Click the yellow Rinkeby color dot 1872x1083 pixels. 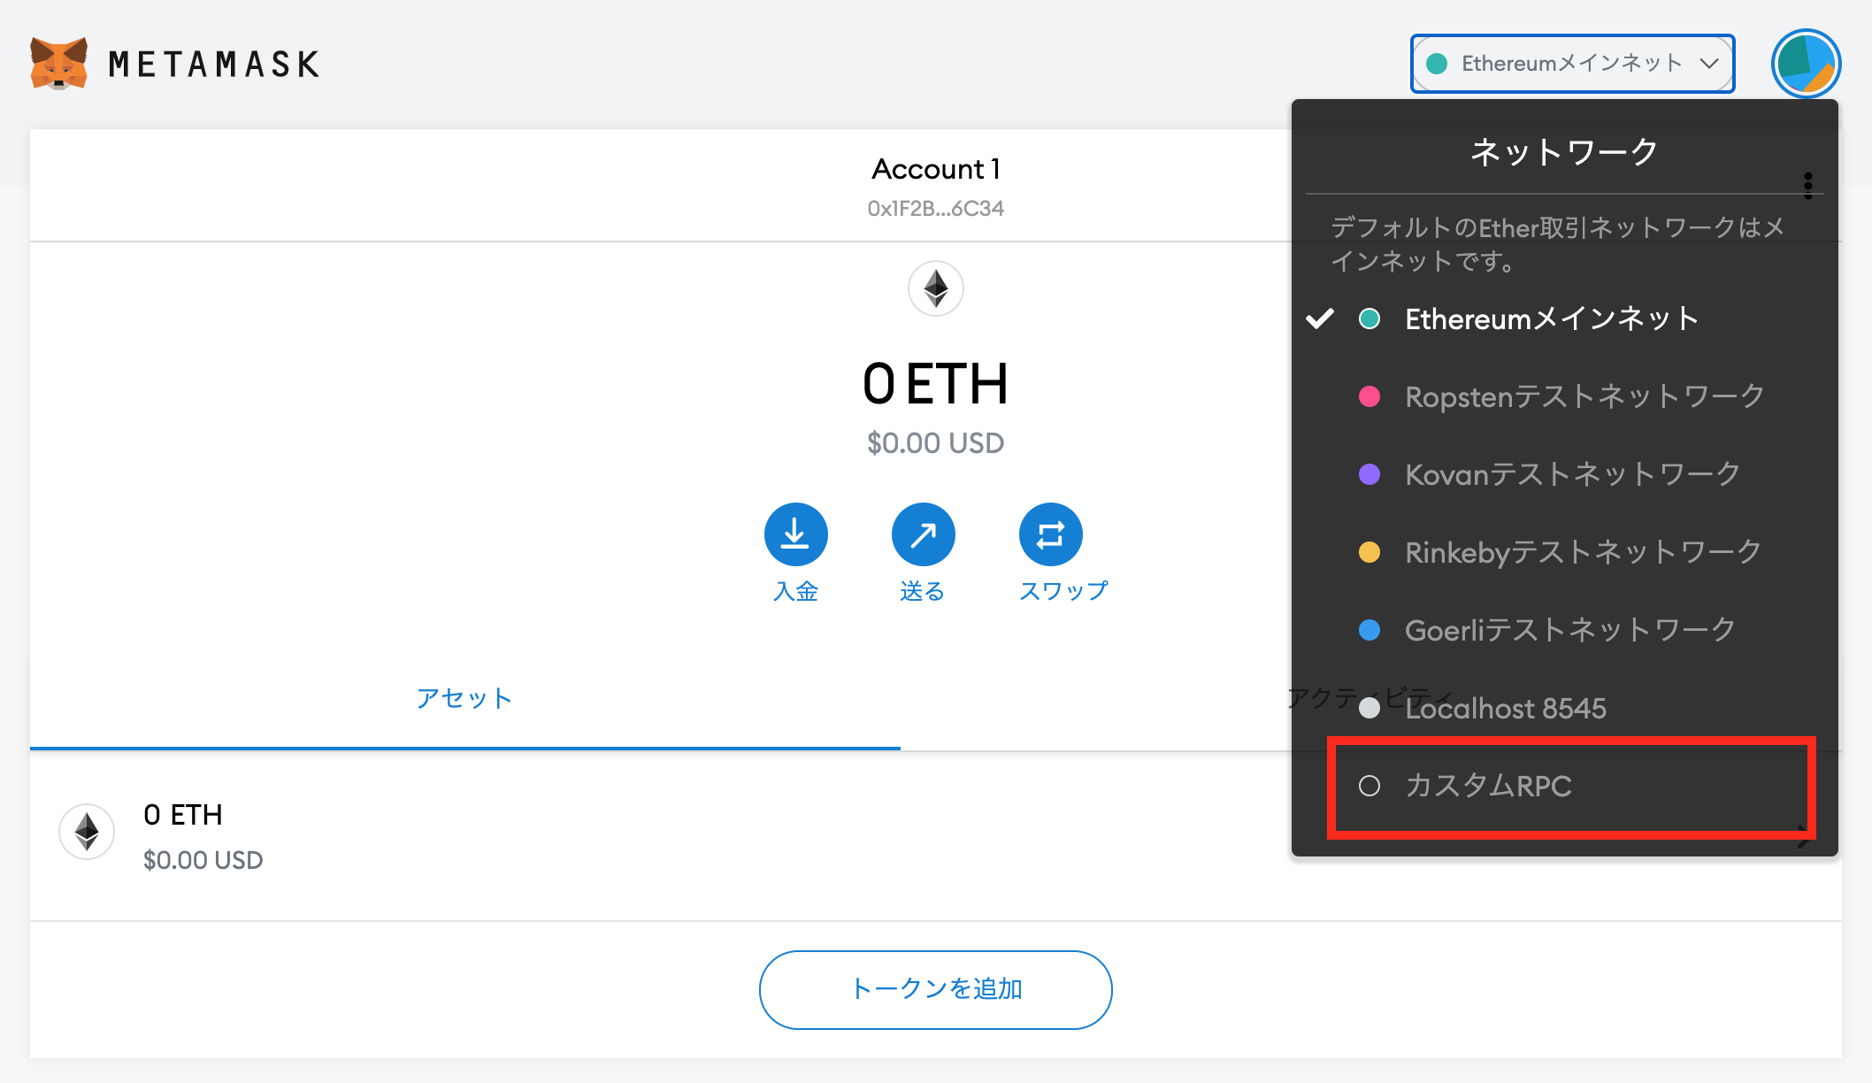1369,552
